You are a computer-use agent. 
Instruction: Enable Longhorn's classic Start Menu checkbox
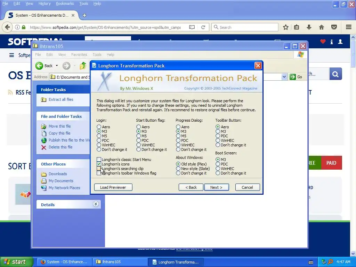point(99,159)
